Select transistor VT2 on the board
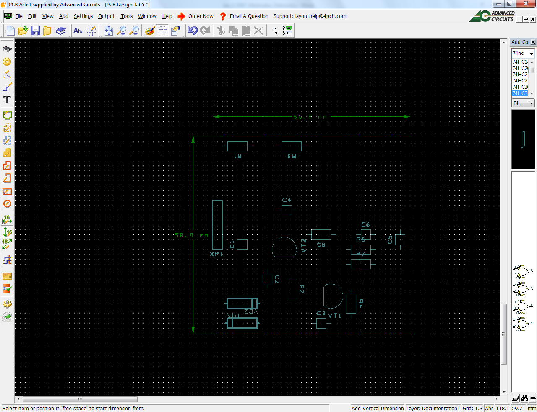Image resolution: width=537 pixels, height=412 pixels. [x=284, y=247]
